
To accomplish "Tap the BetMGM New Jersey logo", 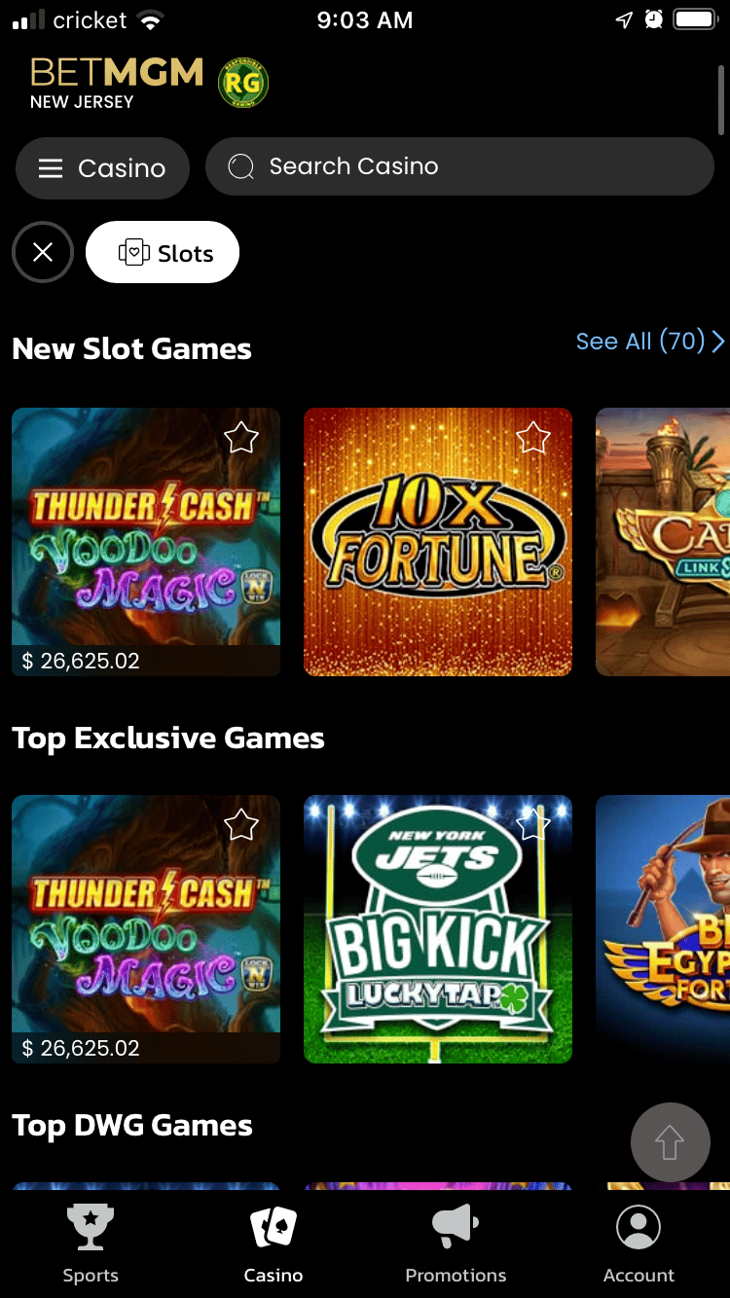I will [117, 83].
